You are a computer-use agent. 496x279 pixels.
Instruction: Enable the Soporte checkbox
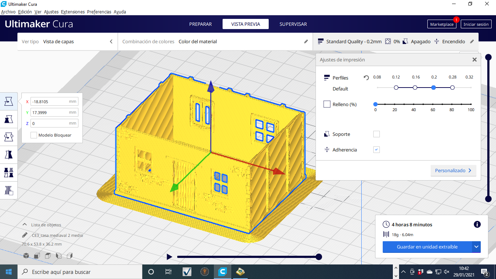[377, 134]
